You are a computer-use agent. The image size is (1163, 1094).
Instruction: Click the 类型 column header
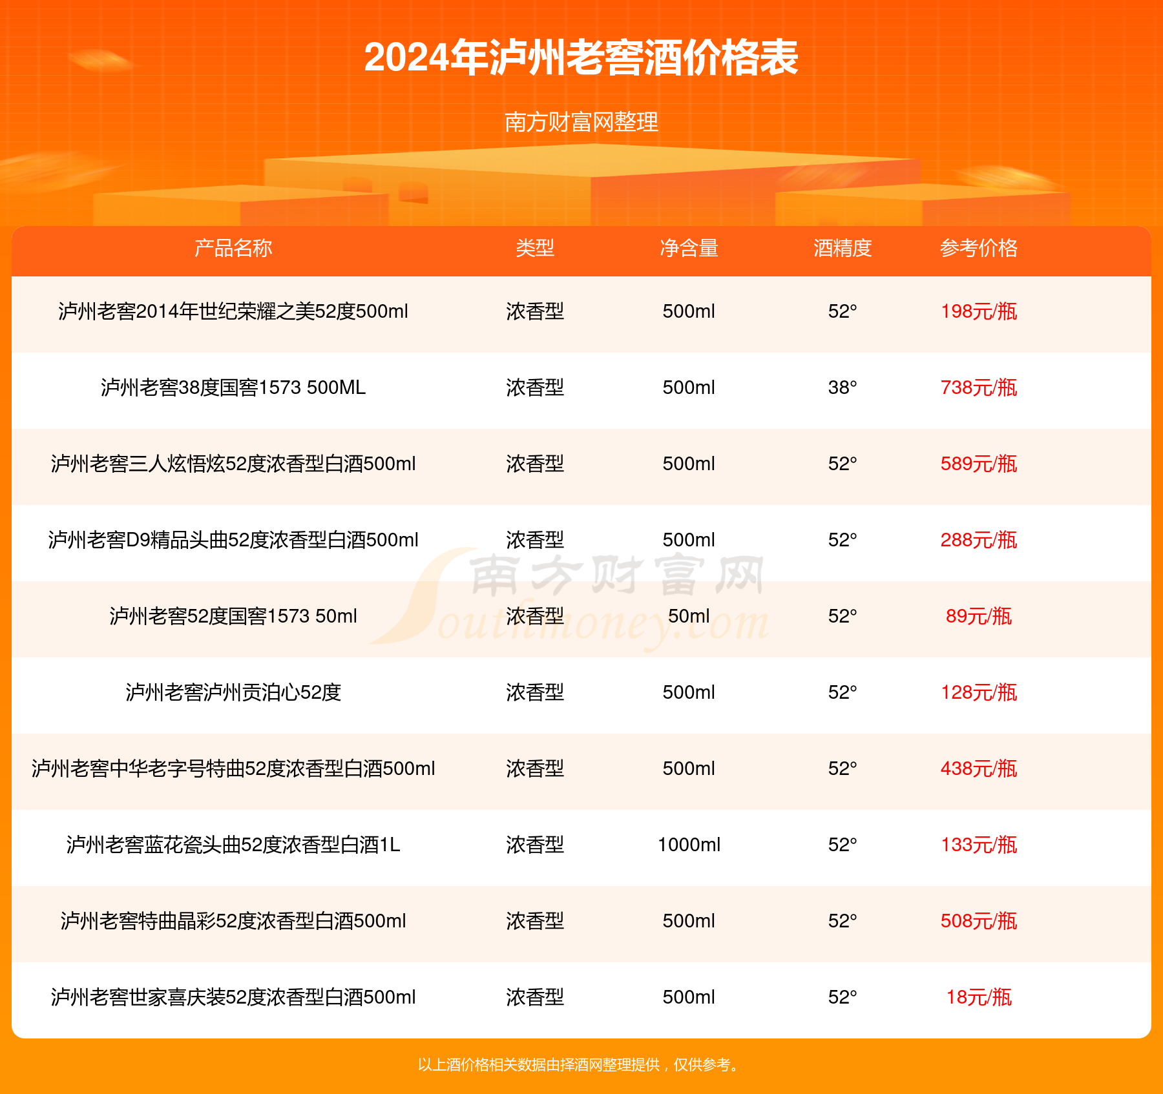(535, 248)
